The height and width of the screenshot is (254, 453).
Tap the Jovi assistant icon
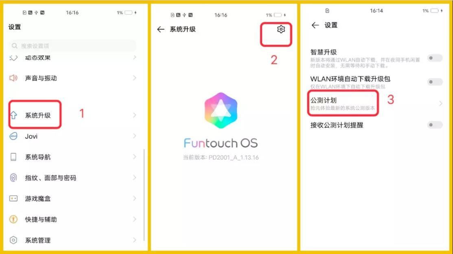tap(13, 136)
